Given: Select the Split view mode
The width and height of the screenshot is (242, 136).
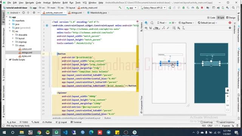Looking at the screenshot, I should (220, 18).
